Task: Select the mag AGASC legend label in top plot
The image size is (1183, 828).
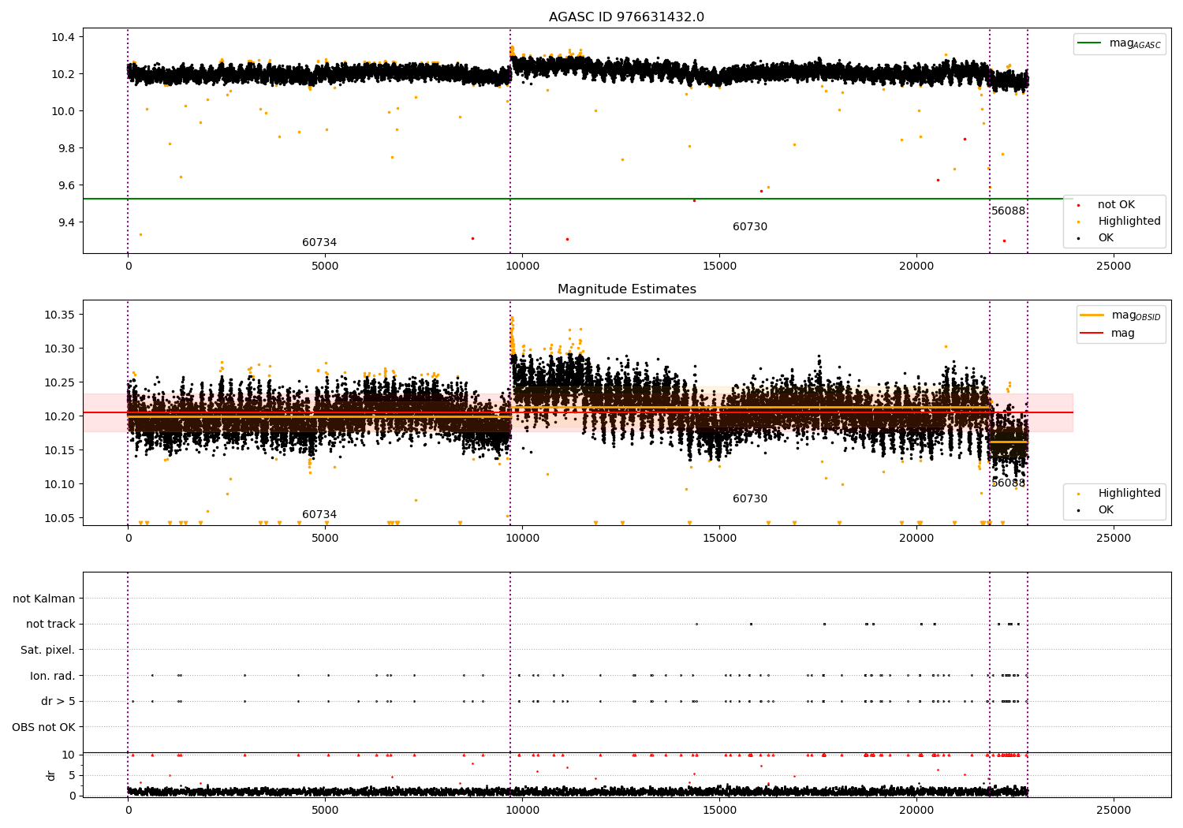Action: tap(1135, 43)
